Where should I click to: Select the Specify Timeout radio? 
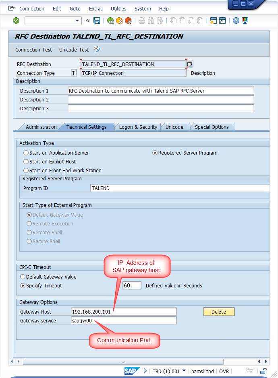[x=23, y=286]
